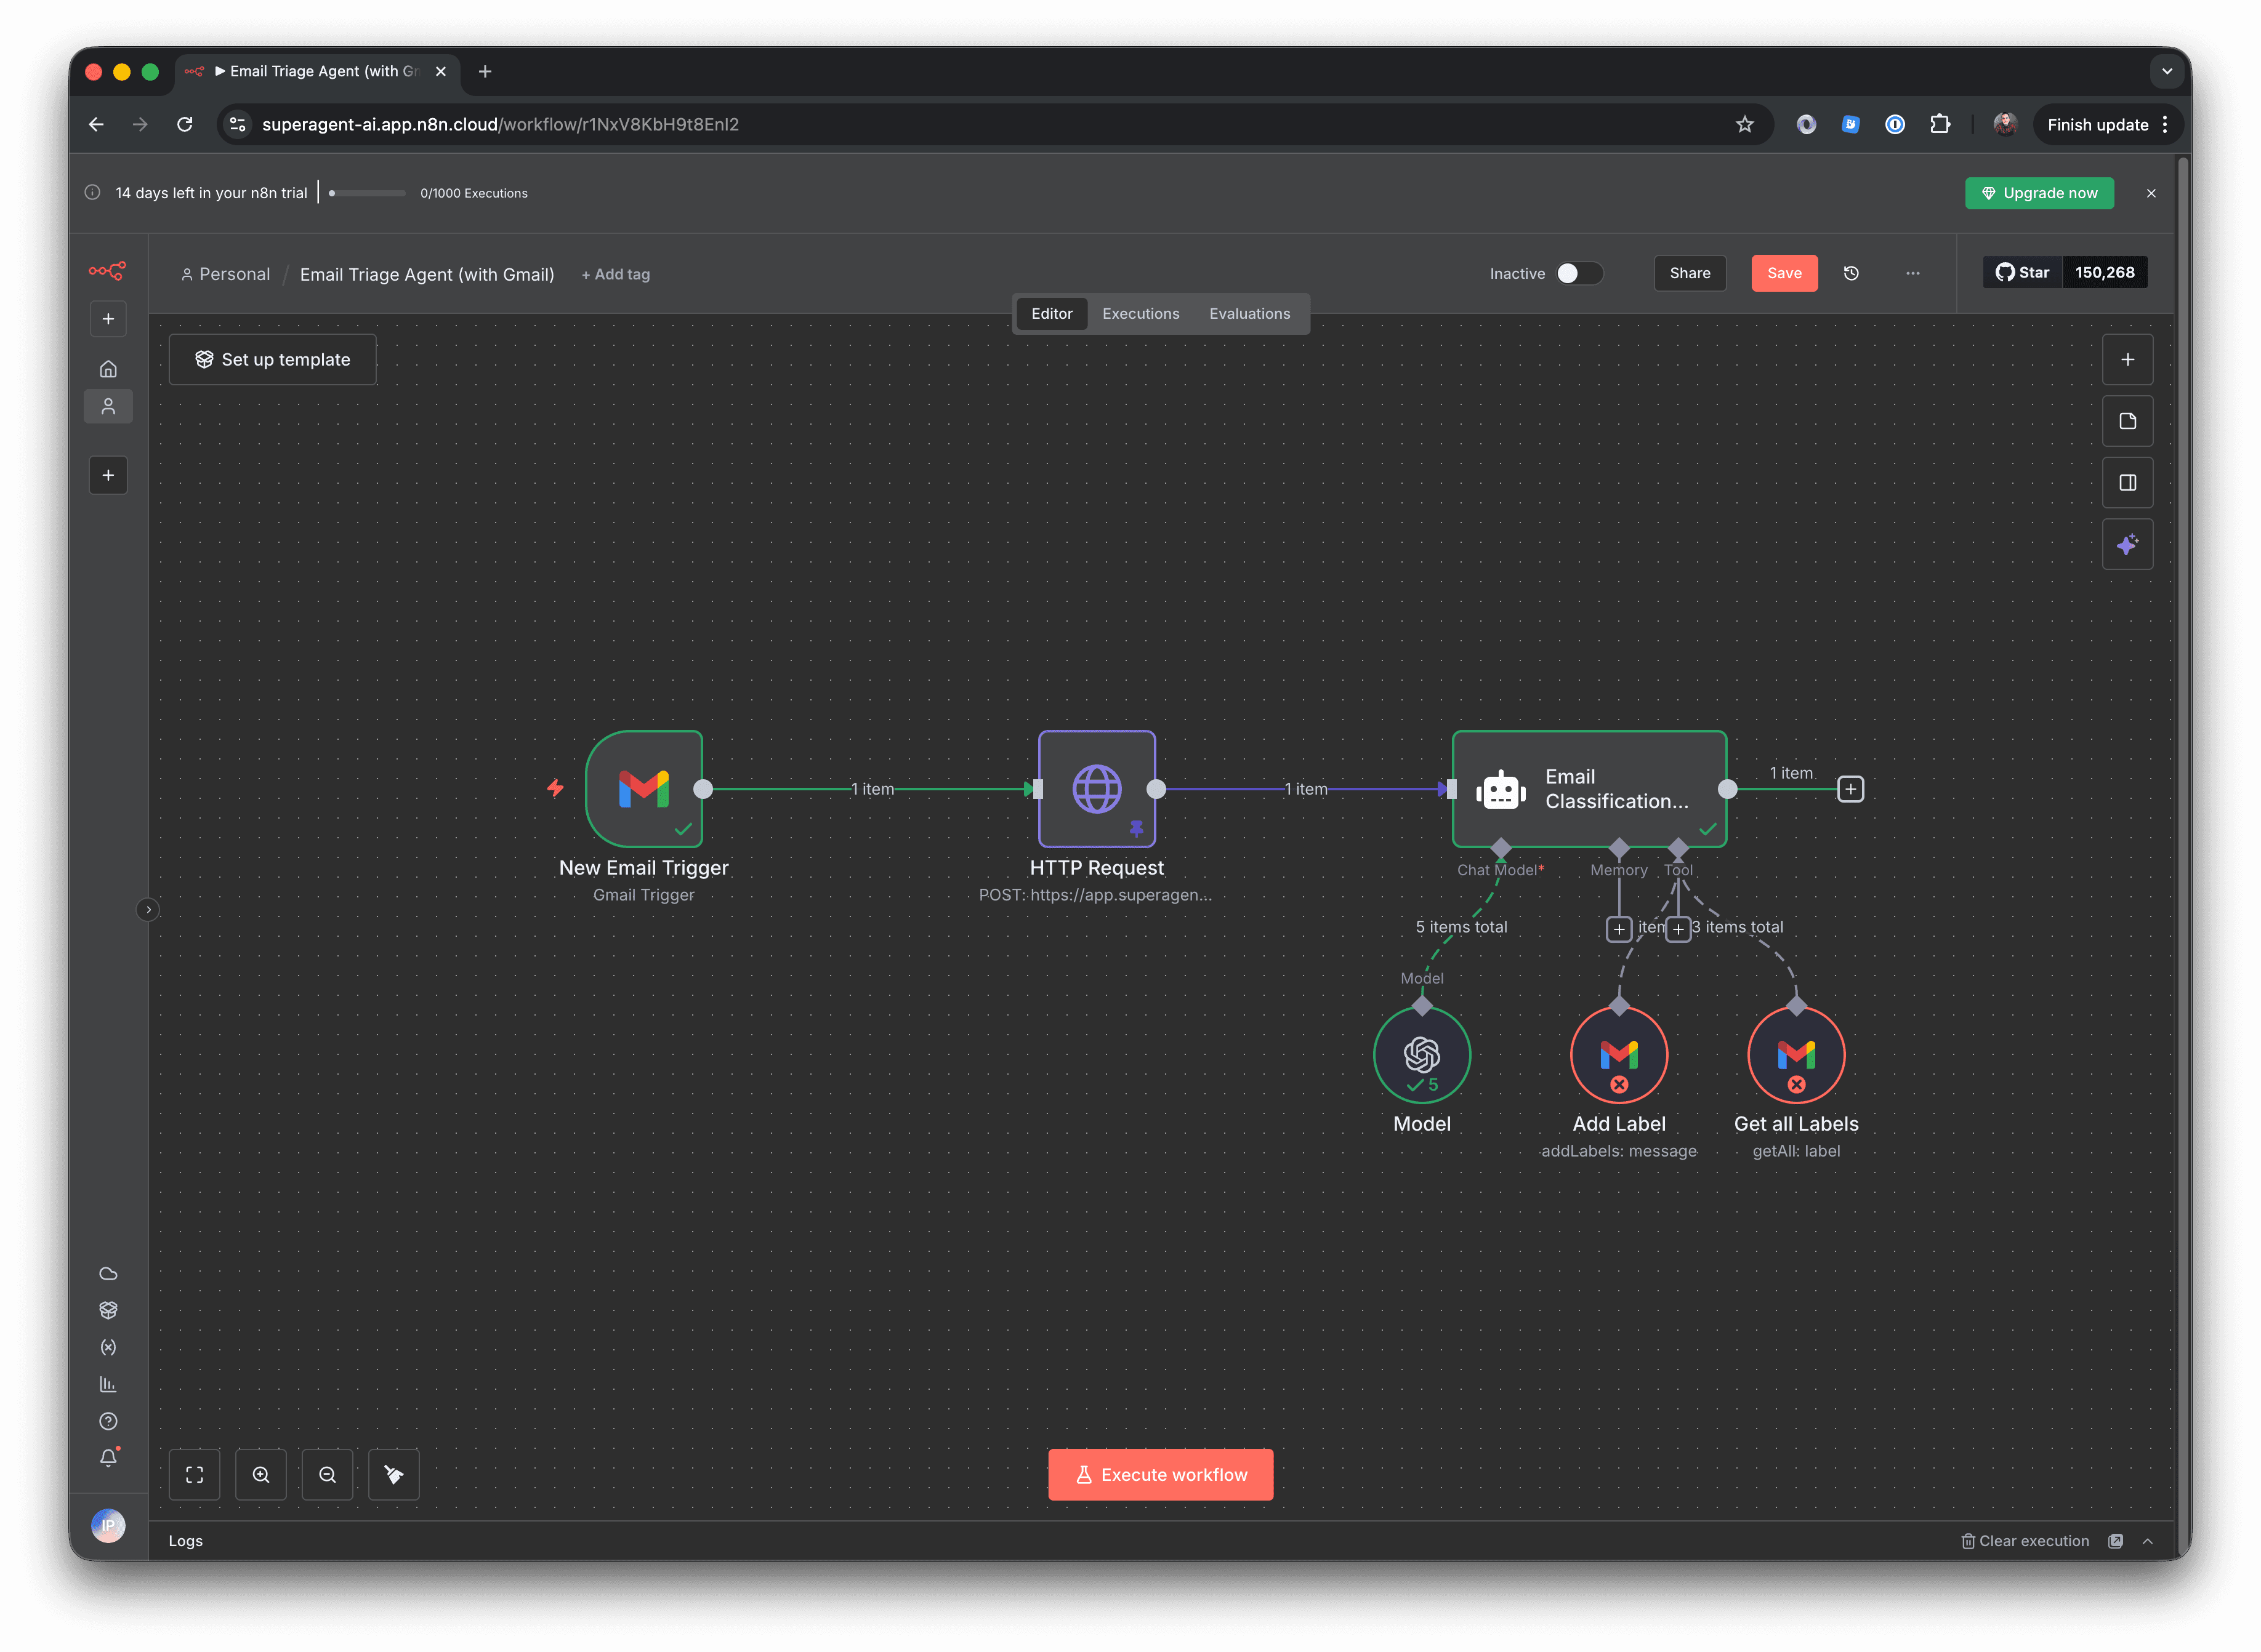Viewport: 2261px width, 1652px height.
Task: Open the Get all Labels node
Action: pyautogui.click(x=1795, y=1054)
